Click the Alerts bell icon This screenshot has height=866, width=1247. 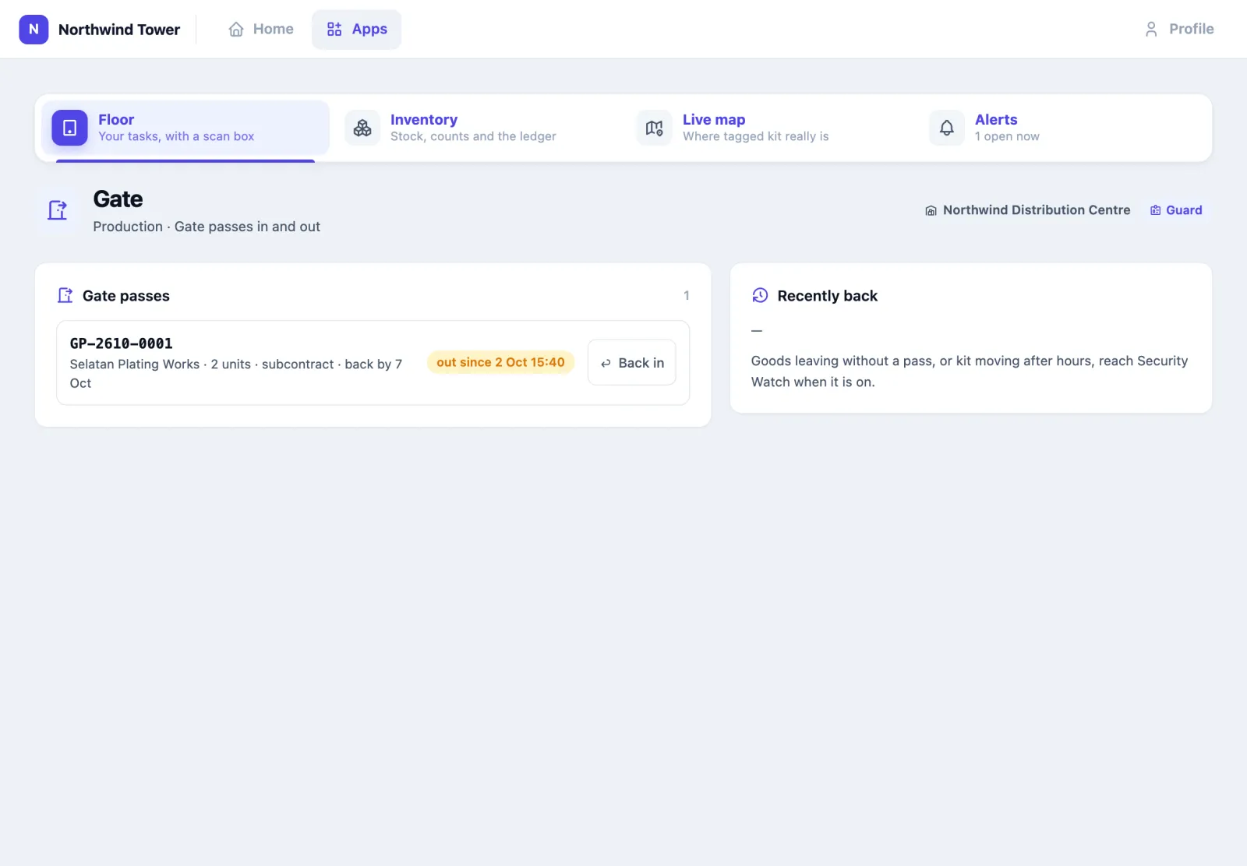tap(947, 128)
